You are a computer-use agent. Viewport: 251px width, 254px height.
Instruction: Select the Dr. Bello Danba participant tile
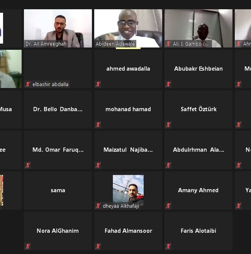coord(58,109)
